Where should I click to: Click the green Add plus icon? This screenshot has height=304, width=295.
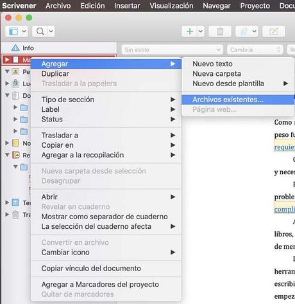pyautogui.click(x=190, y=31)
